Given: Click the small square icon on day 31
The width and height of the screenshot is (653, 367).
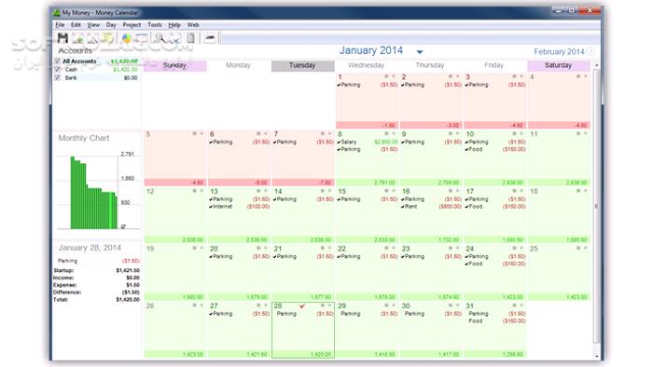Looking at the screenshot, I should point(514,306).
